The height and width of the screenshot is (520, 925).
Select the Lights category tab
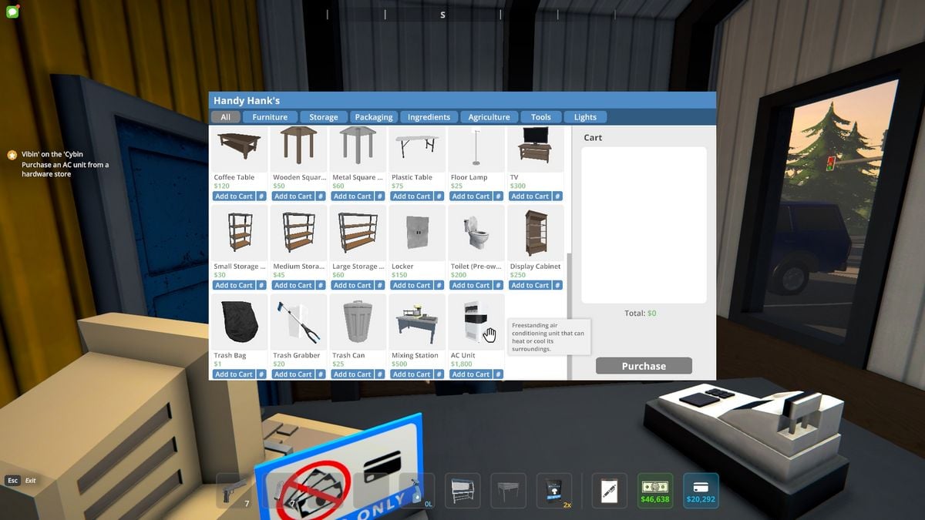585,117
